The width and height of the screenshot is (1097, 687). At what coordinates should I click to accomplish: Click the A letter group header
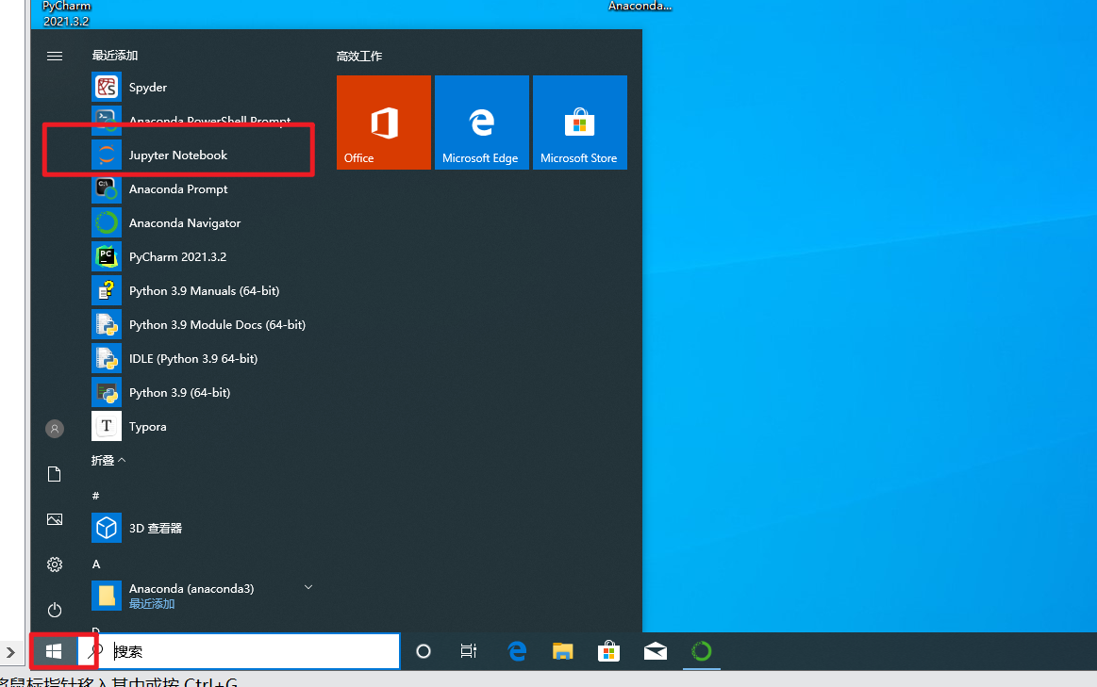96,564
